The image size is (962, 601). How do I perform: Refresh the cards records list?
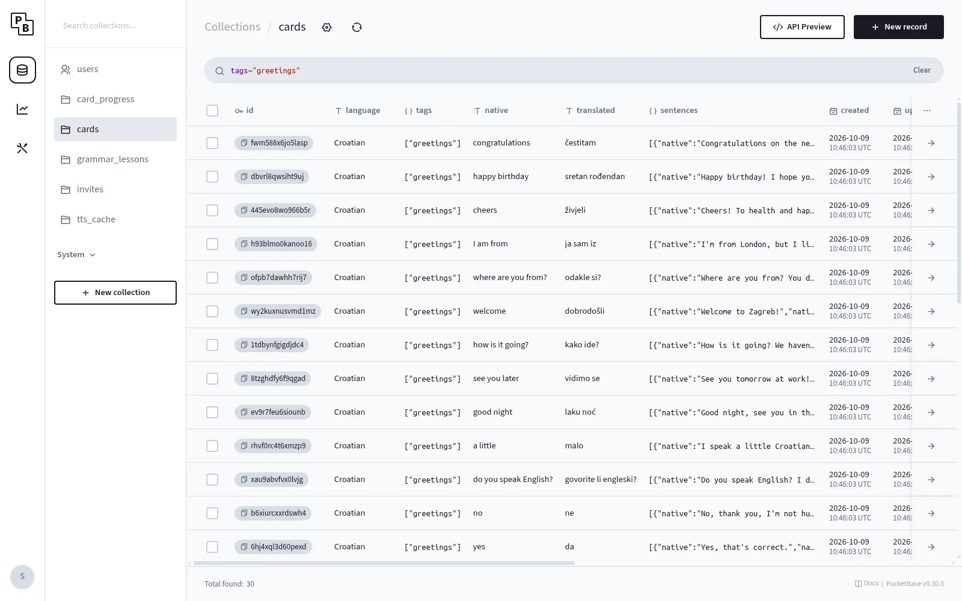pos(357,27)
